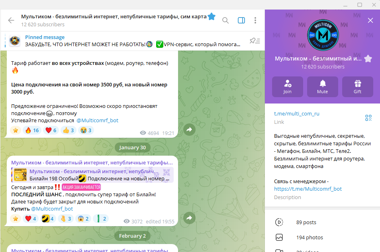Close the channel info panel
Screen dimensions: 380x252
370,20
